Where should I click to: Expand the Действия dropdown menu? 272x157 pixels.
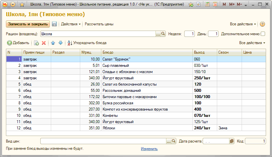(71, 24)
